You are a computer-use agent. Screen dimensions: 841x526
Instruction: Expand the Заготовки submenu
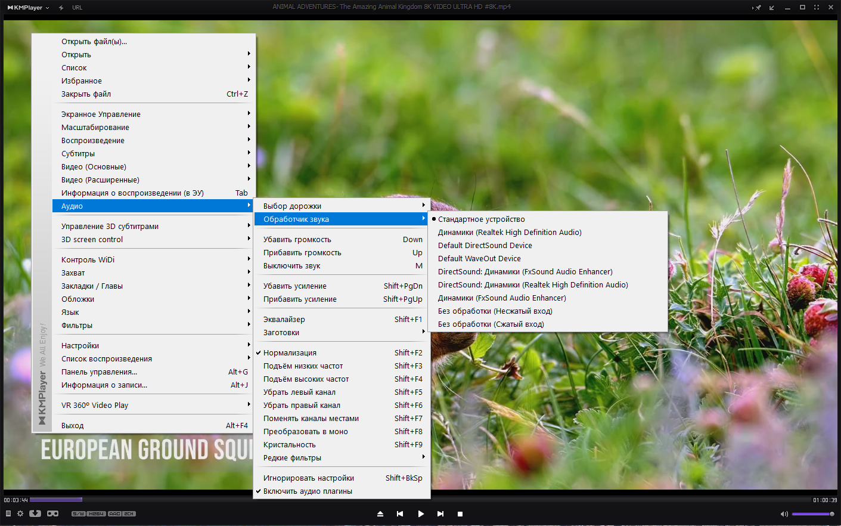(x=342, y=332)
